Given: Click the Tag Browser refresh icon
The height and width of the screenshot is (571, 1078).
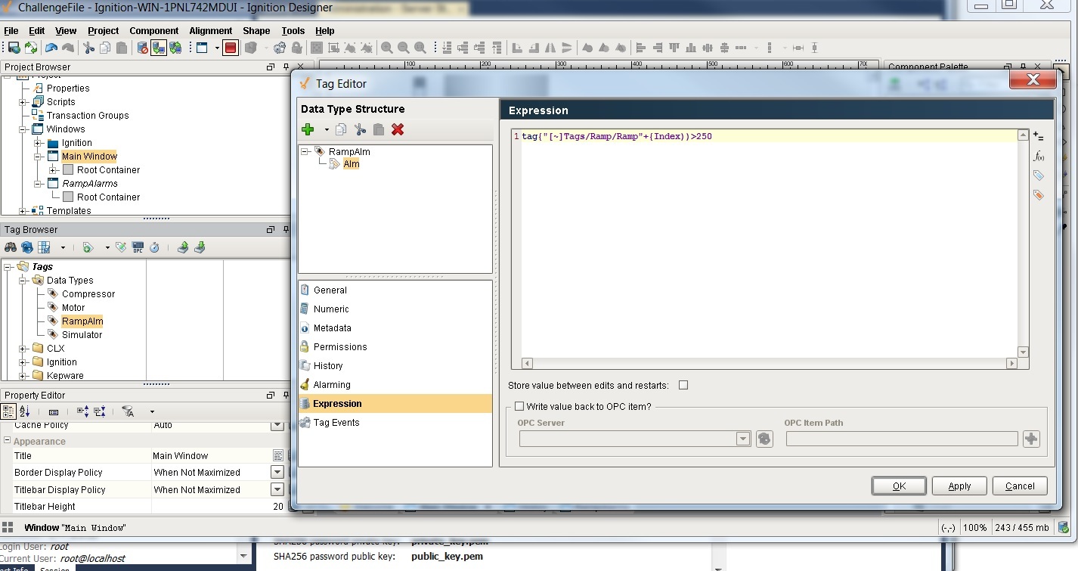Looking at the screenshot, I should [27, 247].
